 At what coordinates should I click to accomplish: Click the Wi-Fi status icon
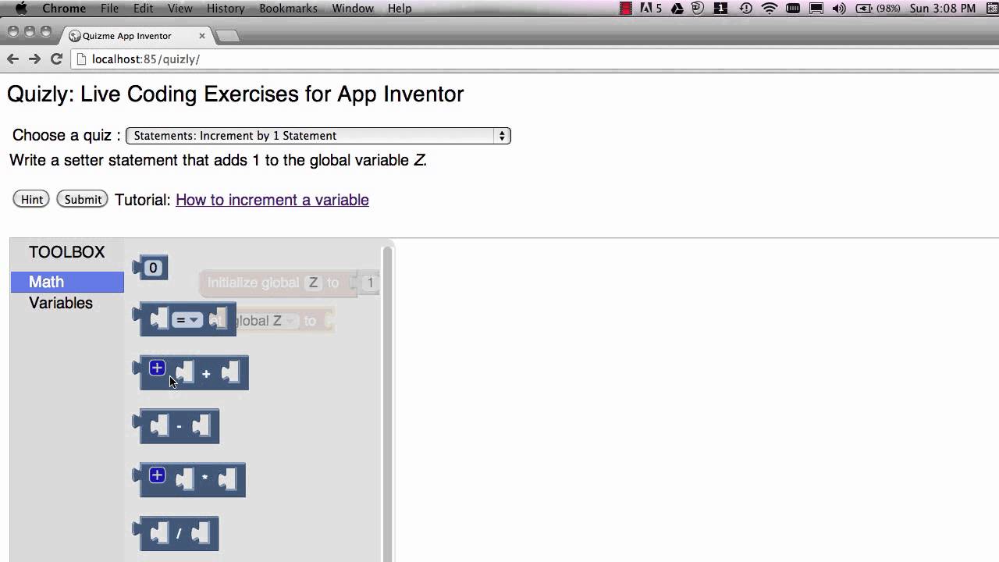click(x=770, y=9)
